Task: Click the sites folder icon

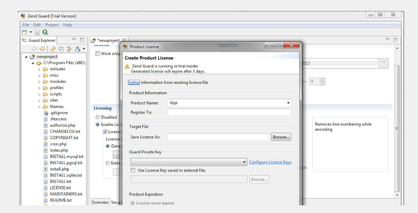Action: tap(46, 100)
